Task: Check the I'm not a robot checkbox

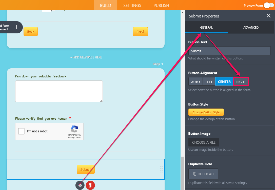Action: tap(21, 131)
